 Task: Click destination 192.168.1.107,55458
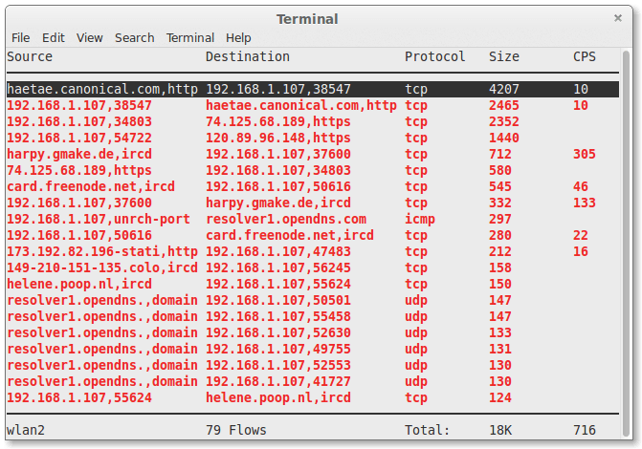click(x=278, y=316)
